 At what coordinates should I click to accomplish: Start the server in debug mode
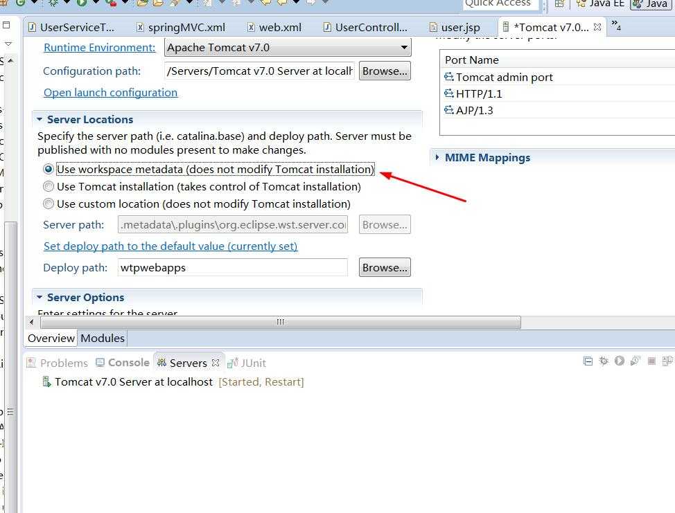click(604, 361)
